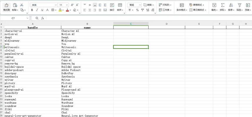Screen dimensions: 252x117
Task: Select cell containing 'perplexity-ai'
Action: [33, 54]
